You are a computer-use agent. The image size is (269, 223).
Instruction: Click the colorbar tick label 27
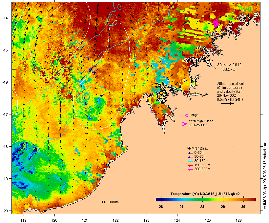click(181, 207)
